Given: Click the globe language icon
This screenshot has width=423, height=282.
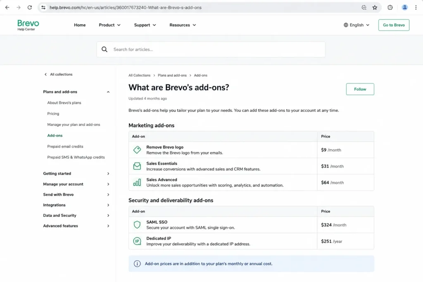Looking at the screenshot, I should point(346,25).
